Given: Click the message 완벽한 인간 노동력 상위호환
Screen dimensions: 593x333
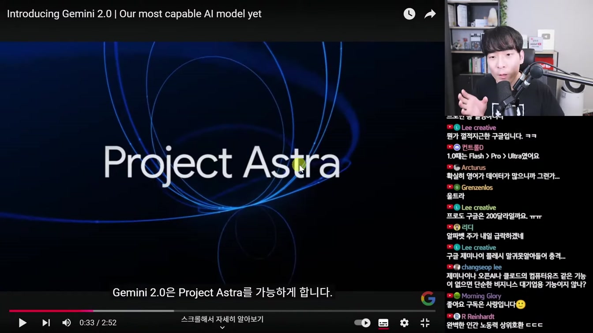Looking at the screenshot, I should [x=495, y=325].
